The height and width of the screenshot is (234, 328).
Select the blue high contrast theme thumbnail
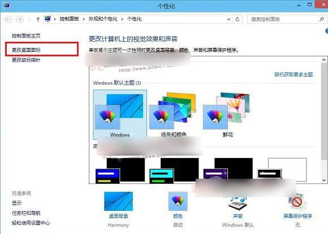point(120,171)
